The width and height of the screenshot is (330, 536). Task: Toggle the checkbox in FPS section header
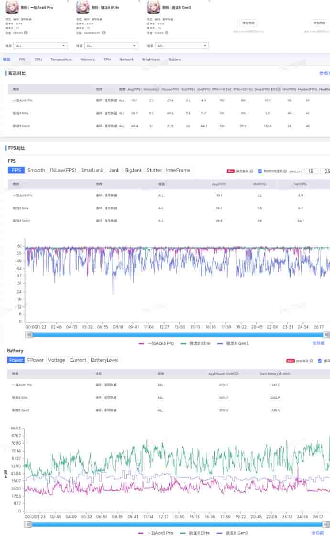coord(260,171)
